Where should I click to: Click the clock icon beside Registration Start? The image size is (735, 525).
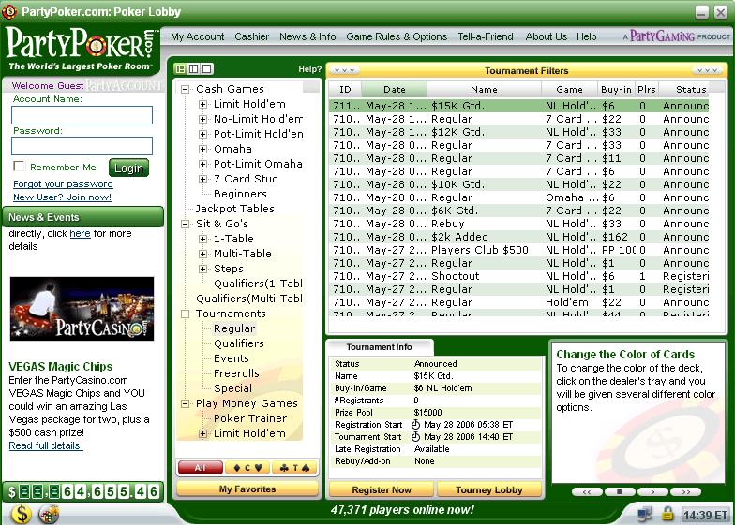tap(416, 425)
